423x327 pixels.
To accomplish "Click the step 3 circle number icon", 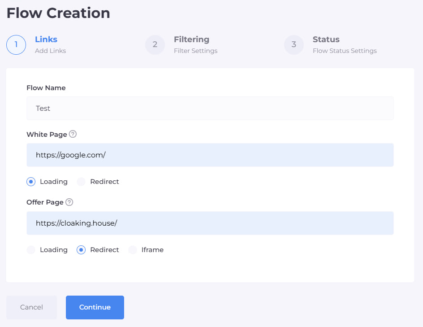I will coord(294,44).
